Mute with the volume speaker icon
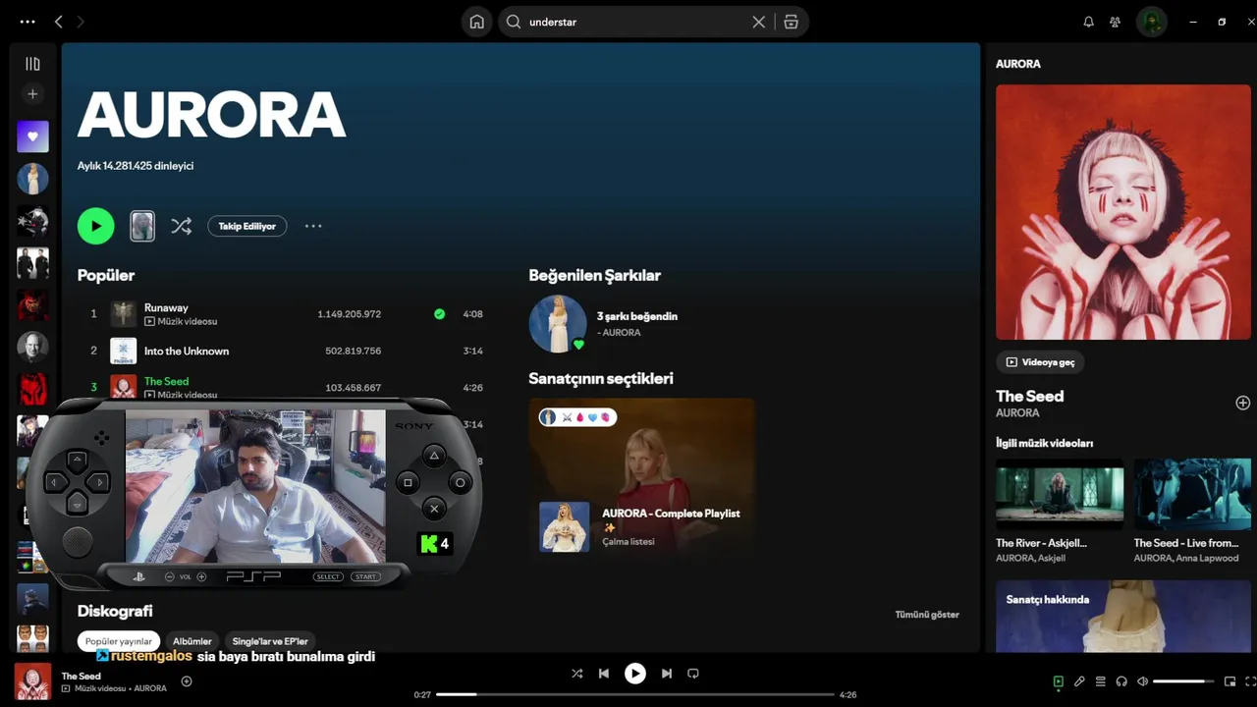1257x707 pixels. point(1142,681)
